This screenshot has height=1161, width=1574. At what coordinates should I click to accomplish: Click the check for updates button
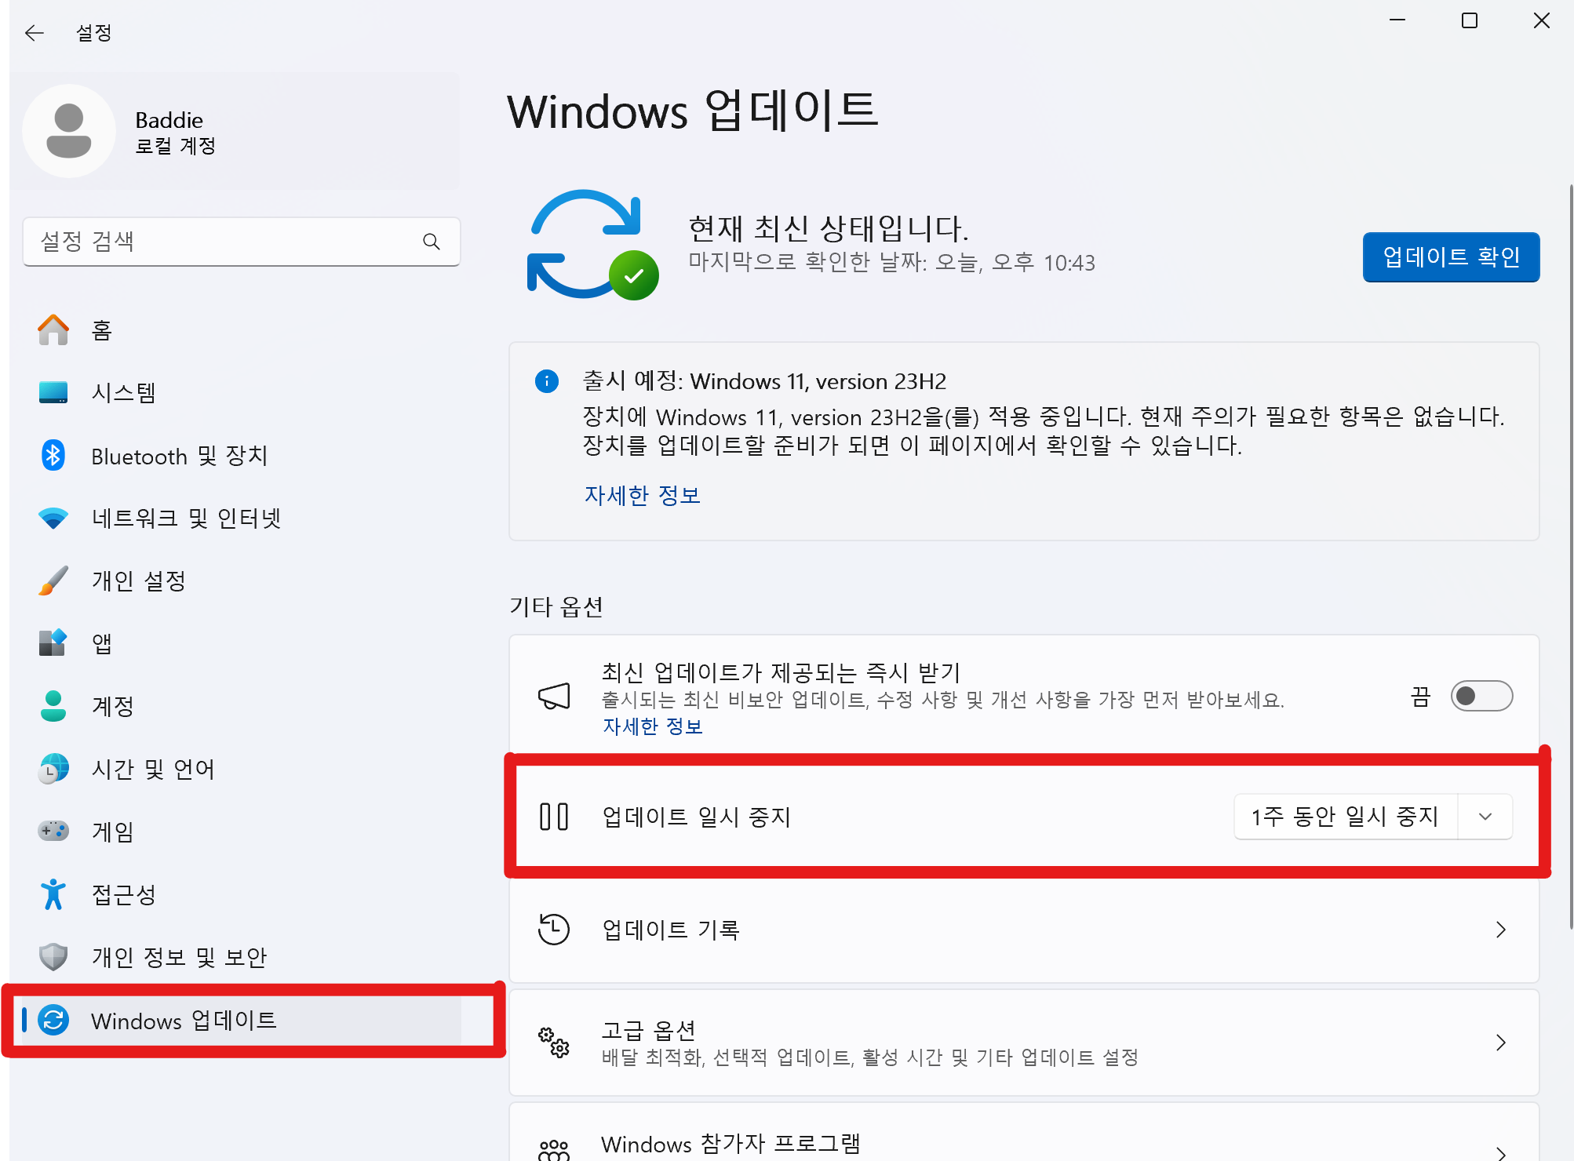tap(1450, 257)
